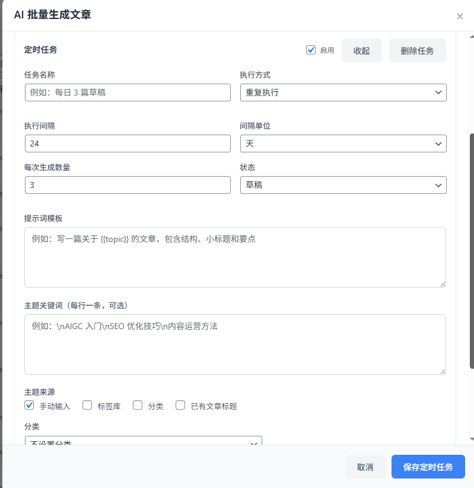Click 取消 to cancel

365,467
